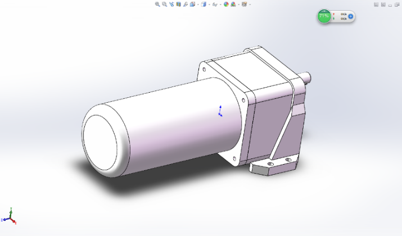Click the XYZ reference triad in corner
The height and width of the screenshot is (236, 402).
coord(9,217)
